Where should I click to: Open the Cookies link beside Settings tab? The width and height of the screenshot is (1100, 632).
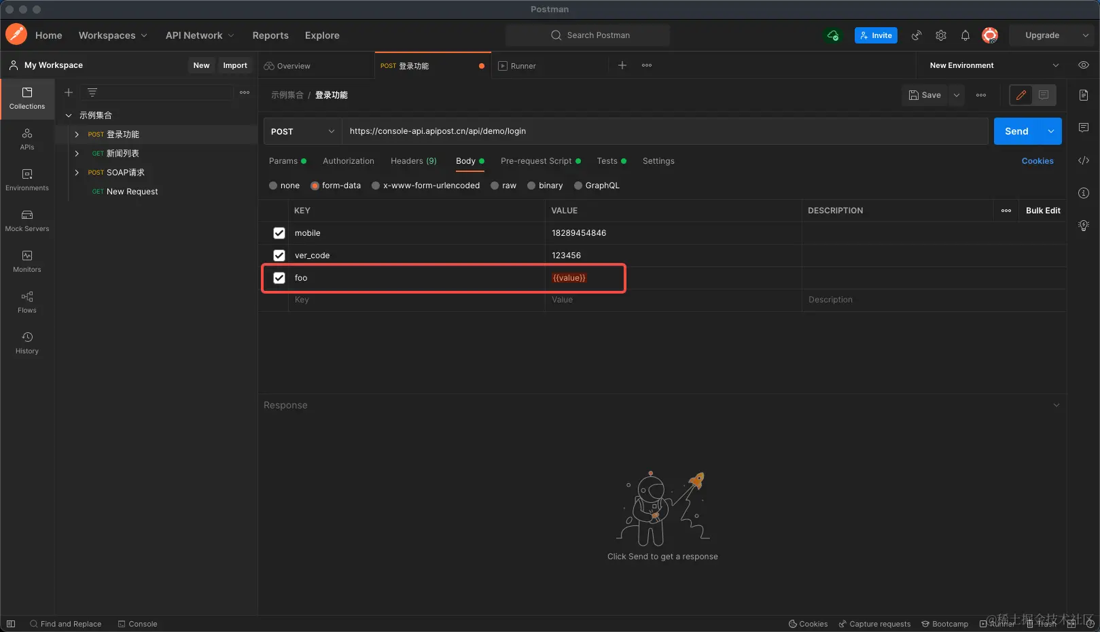click(x=1037, y=161)
